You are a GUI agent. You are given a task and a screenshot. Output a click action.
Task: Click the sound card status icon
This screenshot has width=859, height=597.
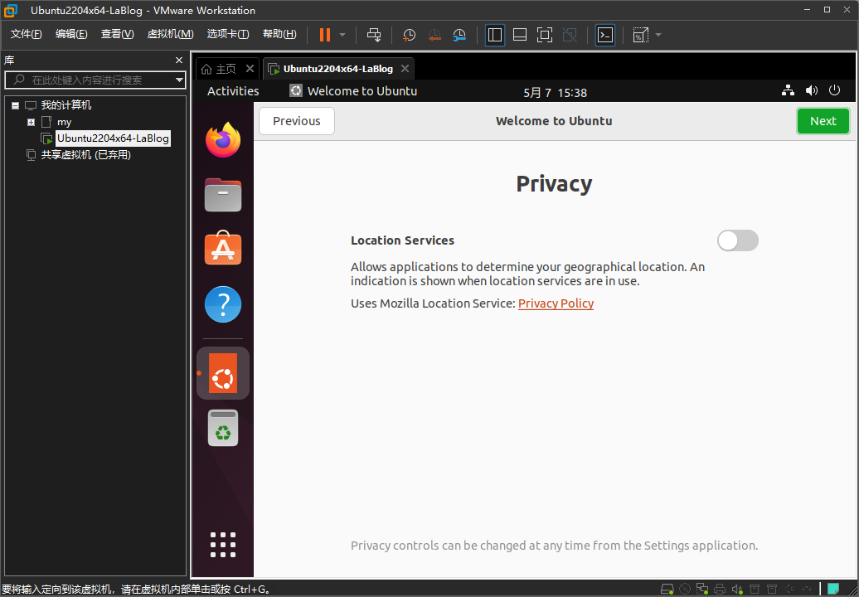pyautogui.click(x=737, y=590)
